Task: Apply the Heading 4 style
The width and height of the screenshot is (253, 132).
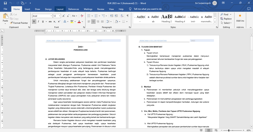Action: (180, 18)
